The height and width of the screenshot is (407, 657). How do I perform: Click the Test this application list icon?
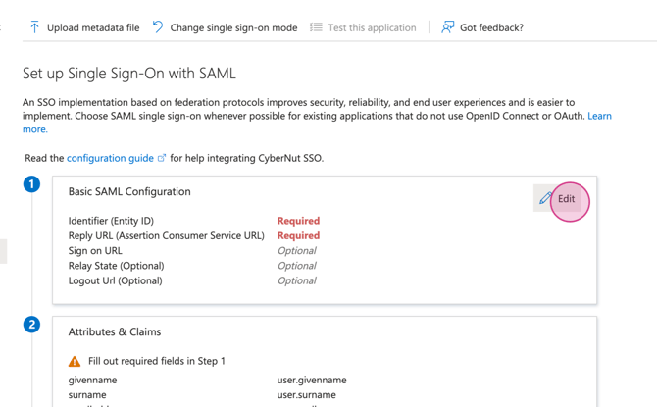[316, 27]
